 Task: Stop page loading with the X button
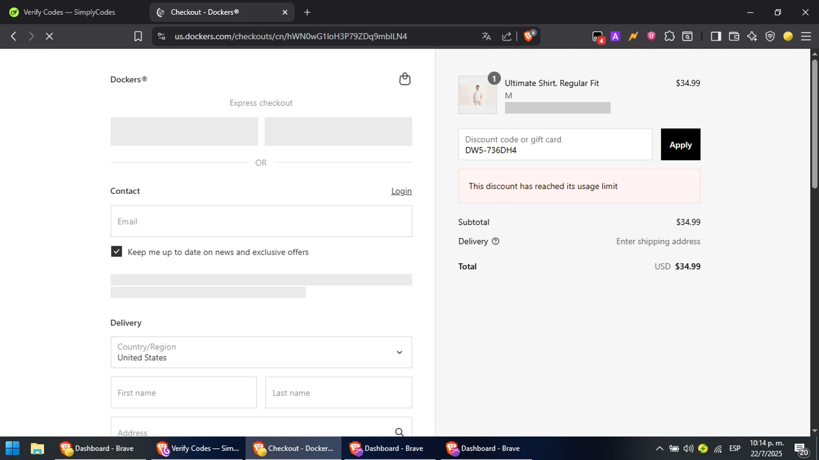[x=49, y=36]
